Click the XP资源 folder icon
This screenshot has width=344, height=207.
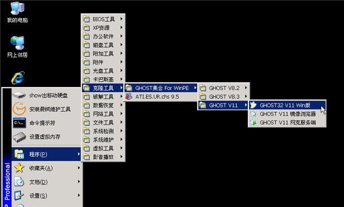(x=86, y=28)
